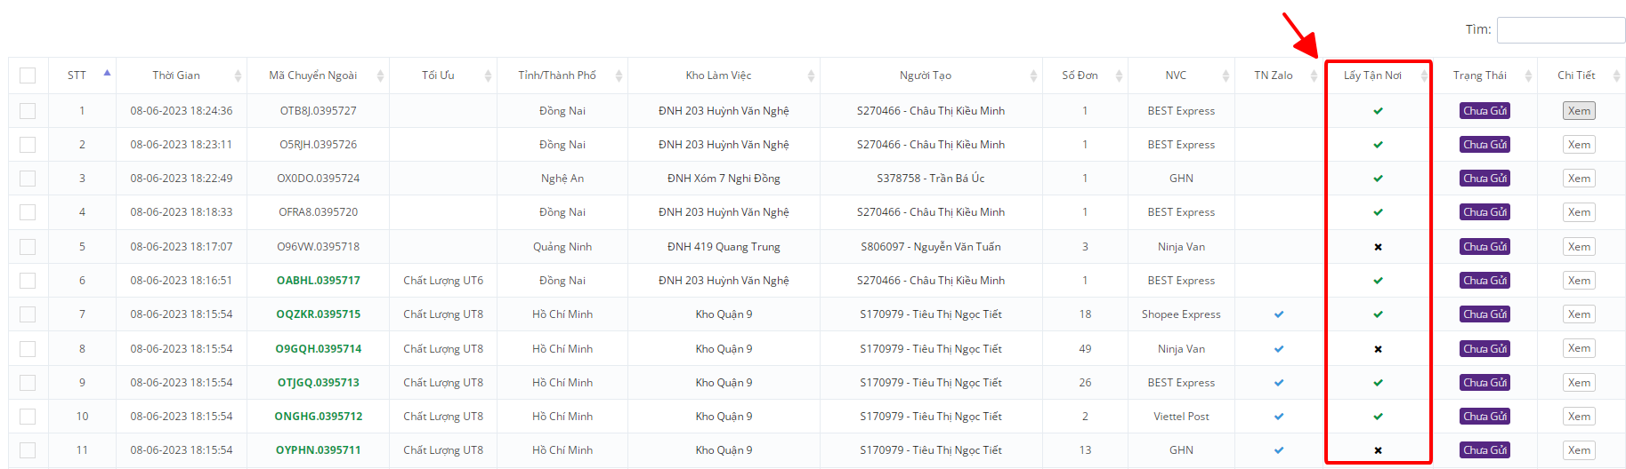Viewport: 1626px width, 469px height.
Task: Sort by the Thời Gian column
Action: point(176,76)
